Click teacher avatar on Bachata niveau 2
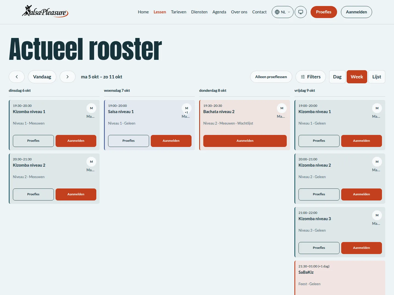The width and height of the screenshot is (394, 295). click(x=282, y=108)
